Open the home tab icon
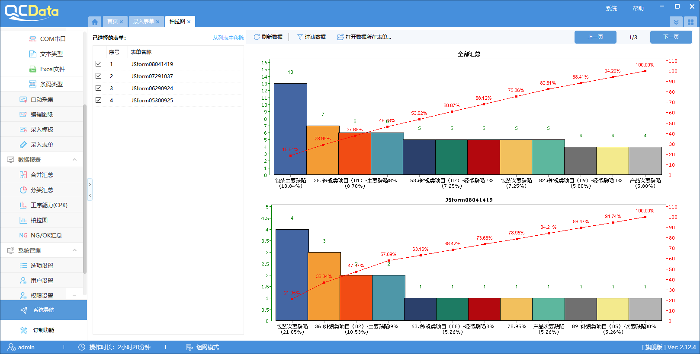This screenshot has height=354, width=700. click(95, 22)
